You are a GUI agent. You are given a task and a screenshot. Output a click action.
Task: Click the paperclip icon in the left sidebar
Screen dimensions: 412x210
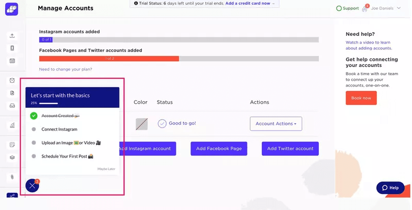coord(12,177)
